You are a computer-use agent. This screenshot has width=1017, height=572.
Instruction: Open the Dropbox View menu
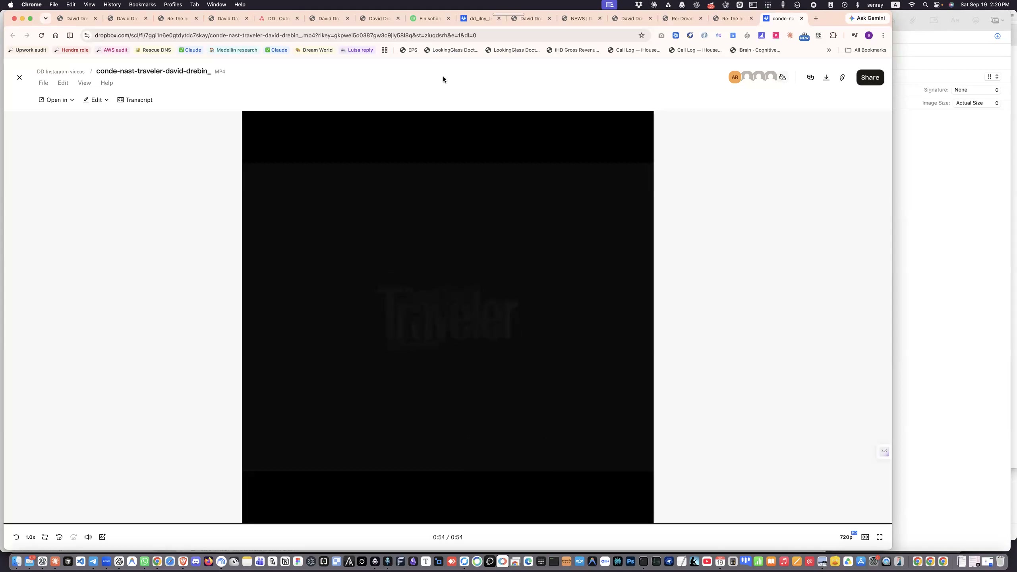[84, 83]
